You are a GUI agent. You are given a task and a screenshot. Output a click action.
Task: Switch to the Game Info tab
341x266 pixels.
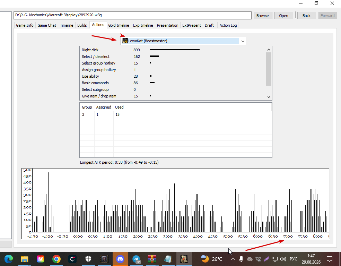tap(25, 25)
